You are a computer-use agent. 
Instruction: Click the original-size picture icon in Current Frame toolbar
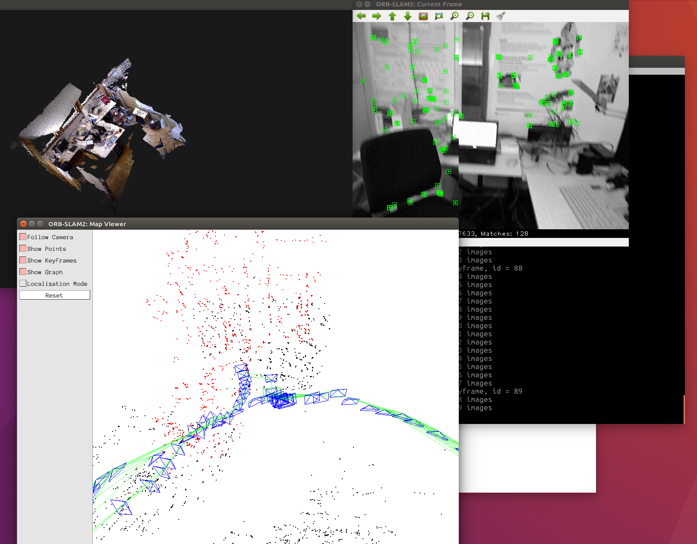423,16
